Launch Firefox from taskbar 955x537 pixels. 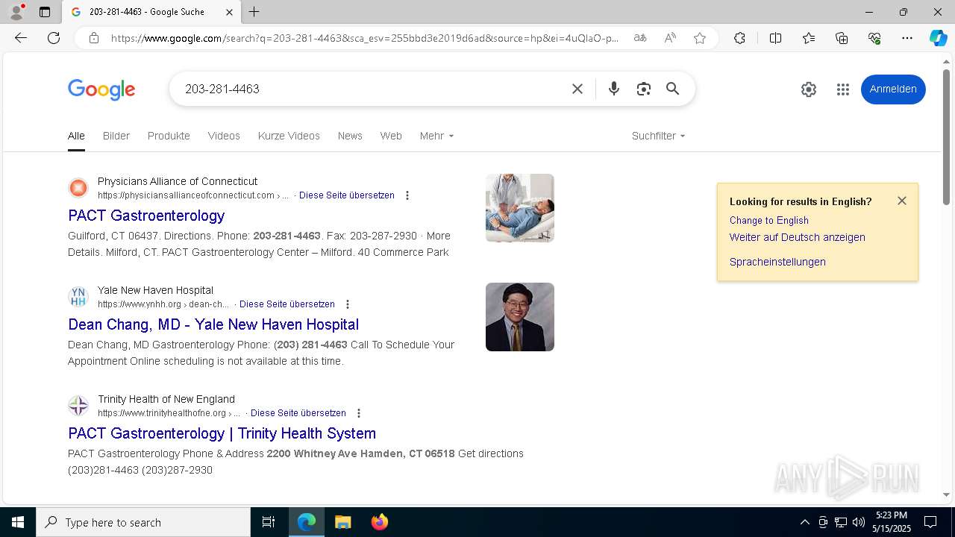coord(379,522)
